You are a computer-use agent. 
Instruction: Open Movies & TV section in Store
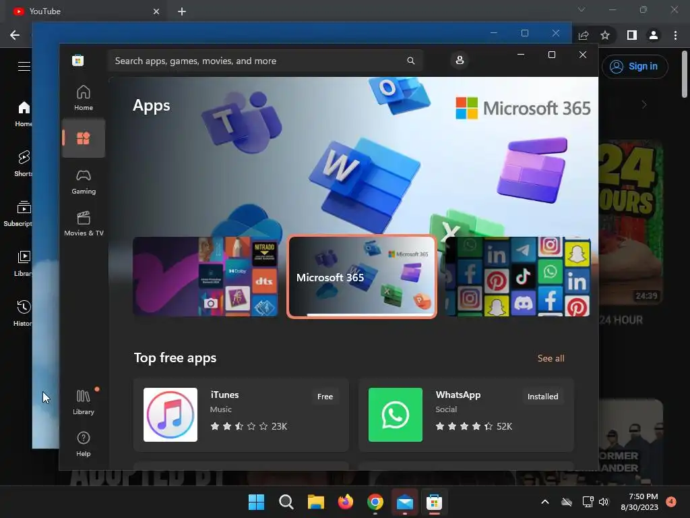click(83, 224)
